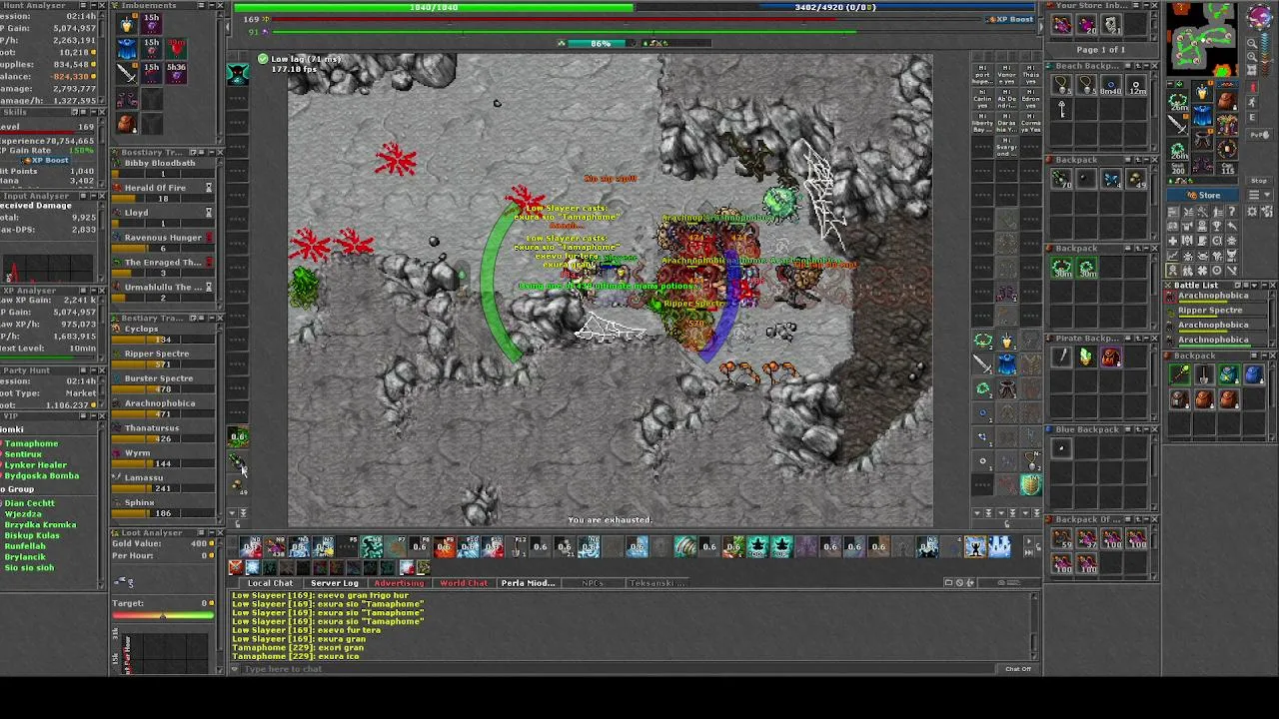Select the Perla Miod... chat tab
1279x719 pixels.
click(528, 583)
